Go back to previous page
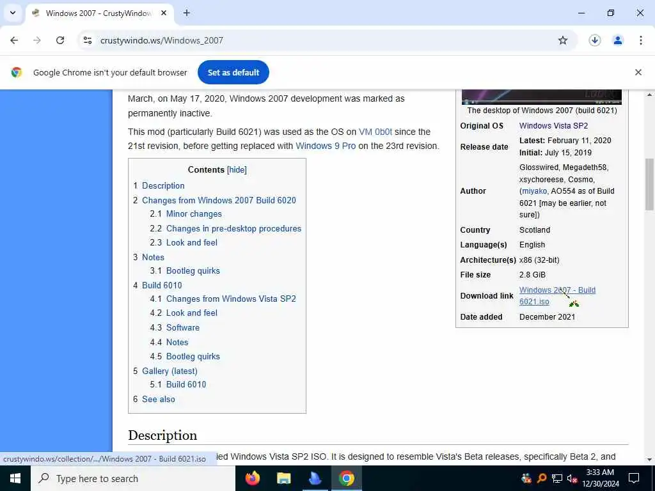655x491 pixels. click(x=14, y=40)
